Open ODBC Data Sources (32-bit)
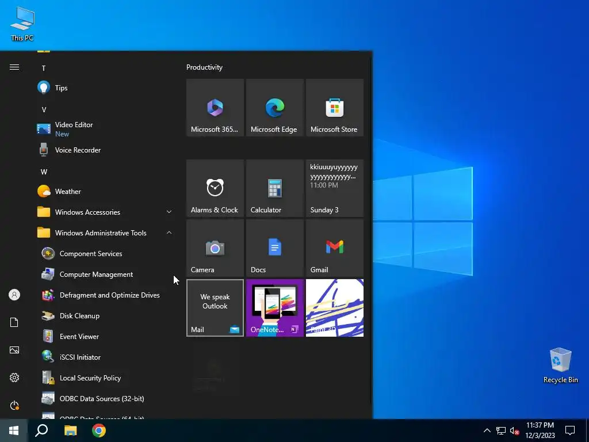 pyautogui.click(x=105, y=398)
